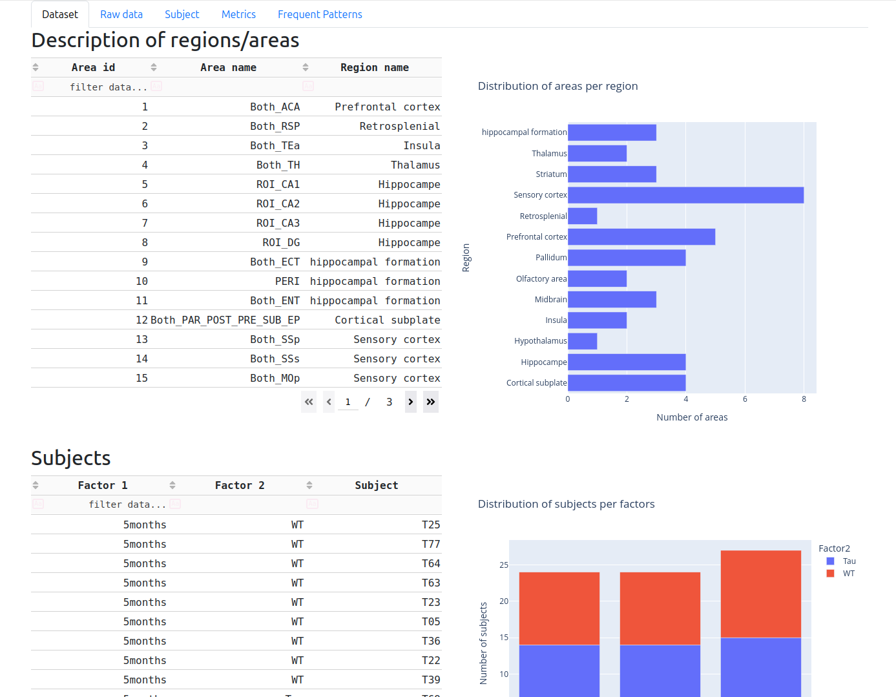Select subject T64 cell
896x697 pixels.
[x=373, y=563]
